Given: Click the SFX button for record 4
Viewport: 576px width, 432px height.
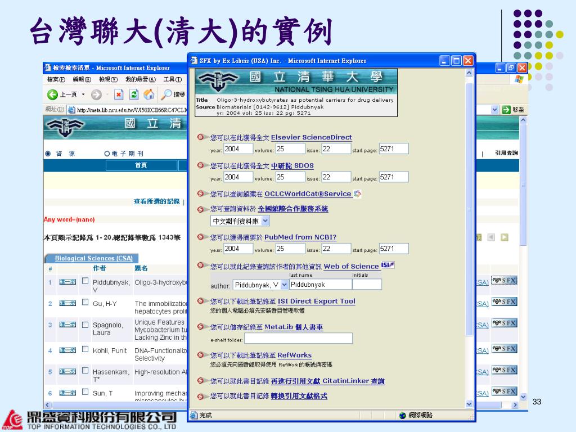Looking at the screenshot, I should click(505, 349).
